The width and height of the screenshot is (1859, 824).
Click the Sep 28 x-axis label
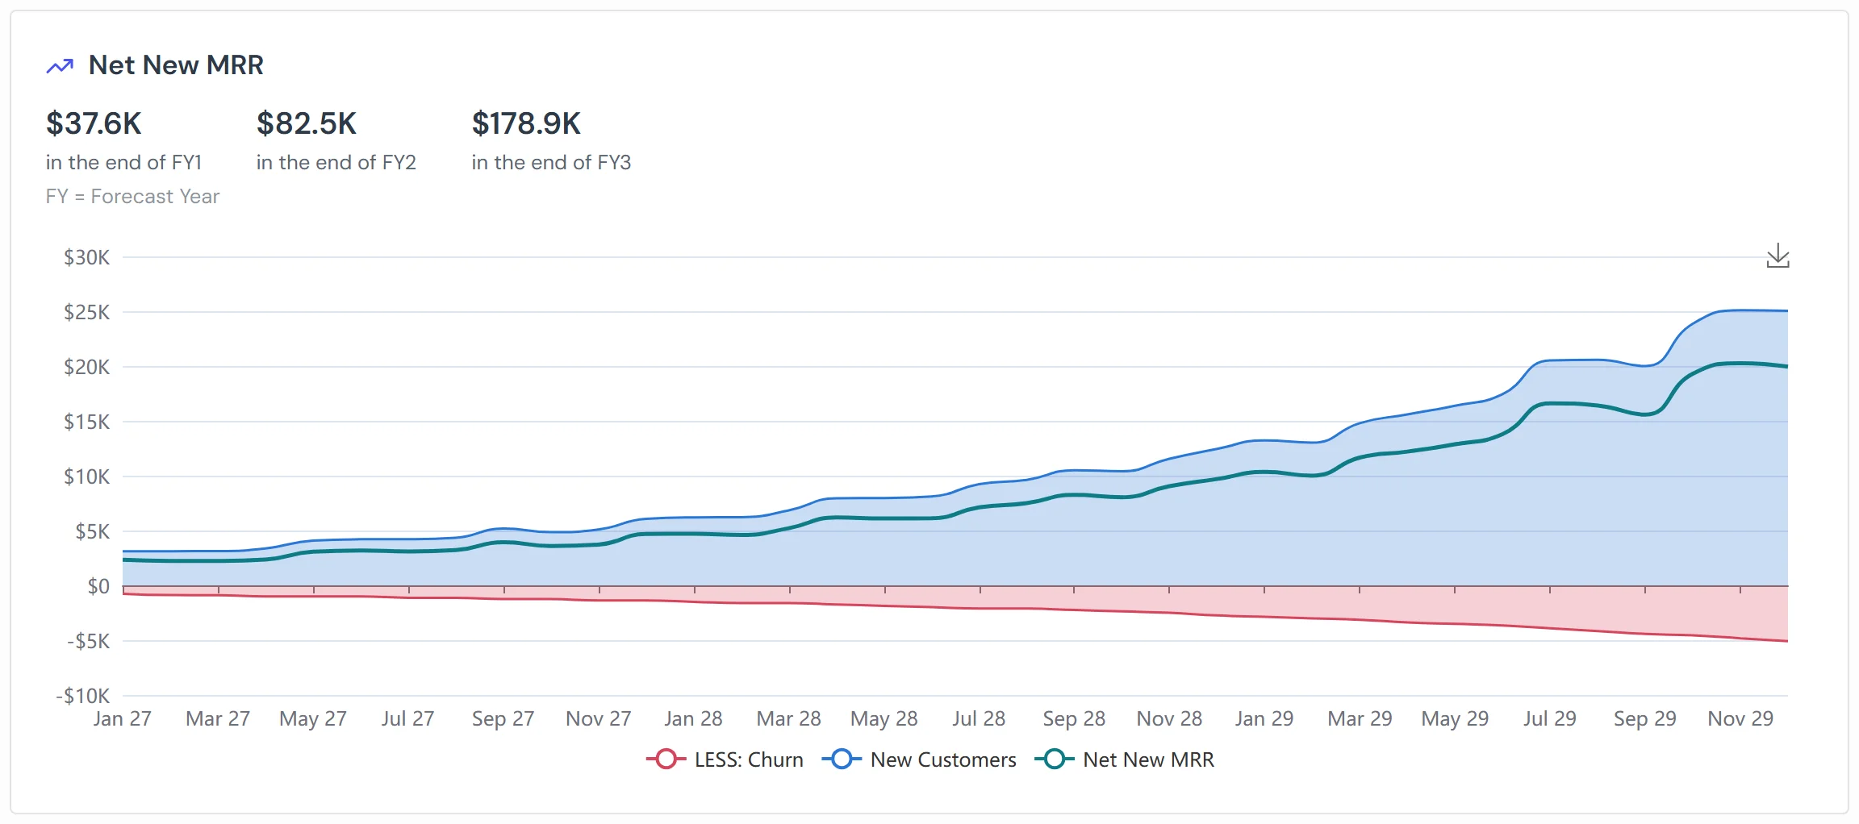coord(1075,718)
